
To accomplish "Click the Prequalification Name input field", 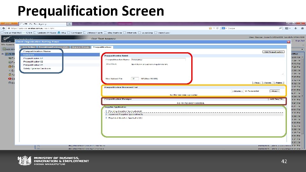I will click(x=158, y=60).
